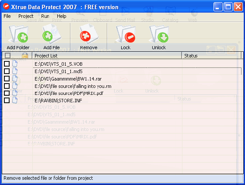Open the Project menu
Screen dimensions: 245x185
pyautogui.click(x=26, y=16)
